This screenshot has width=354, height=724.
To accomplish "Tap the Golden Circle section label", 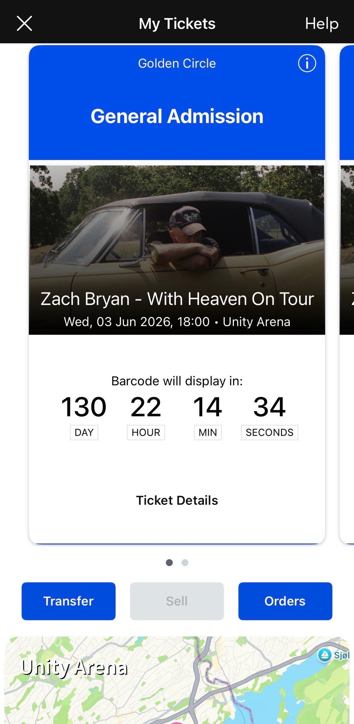I will [x=177, y=64].
